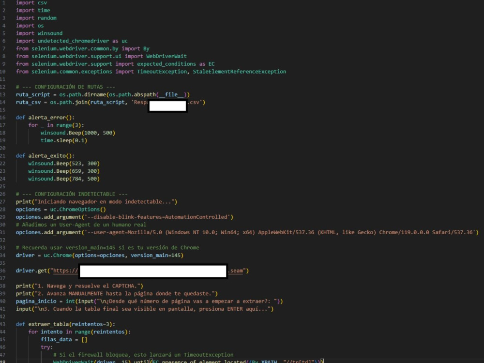This screenshot has height=363, width=484.
Task: Click the "import os" line
Action: pyautogui.click(x=30, y=26)
